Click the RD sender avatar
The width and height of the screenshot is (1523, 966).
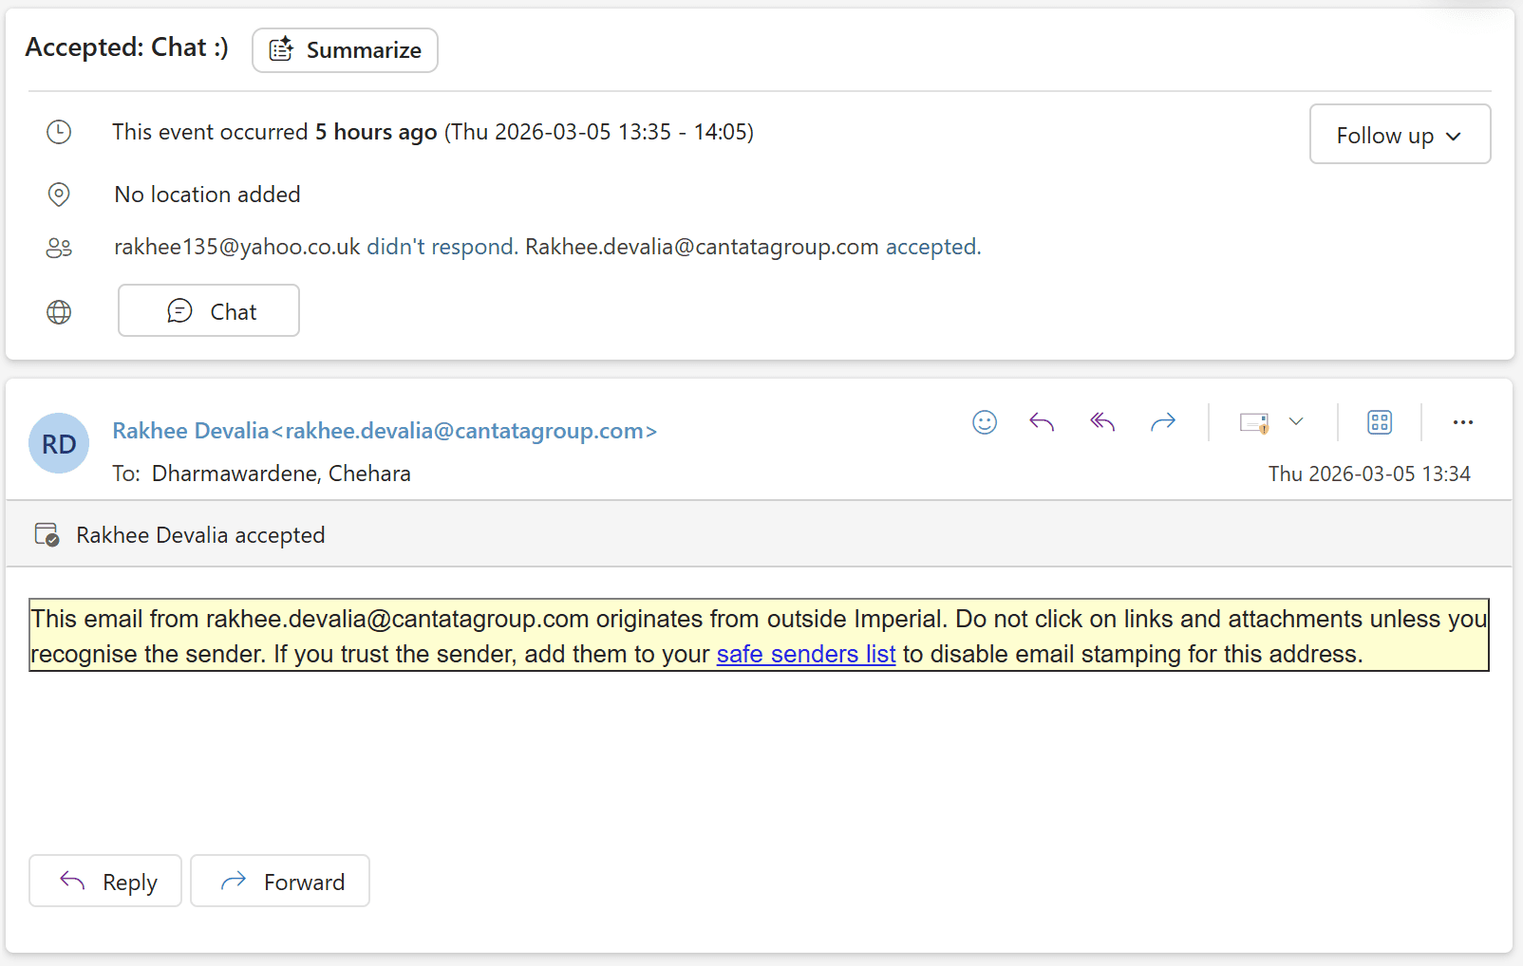click(x=59, y=443)
